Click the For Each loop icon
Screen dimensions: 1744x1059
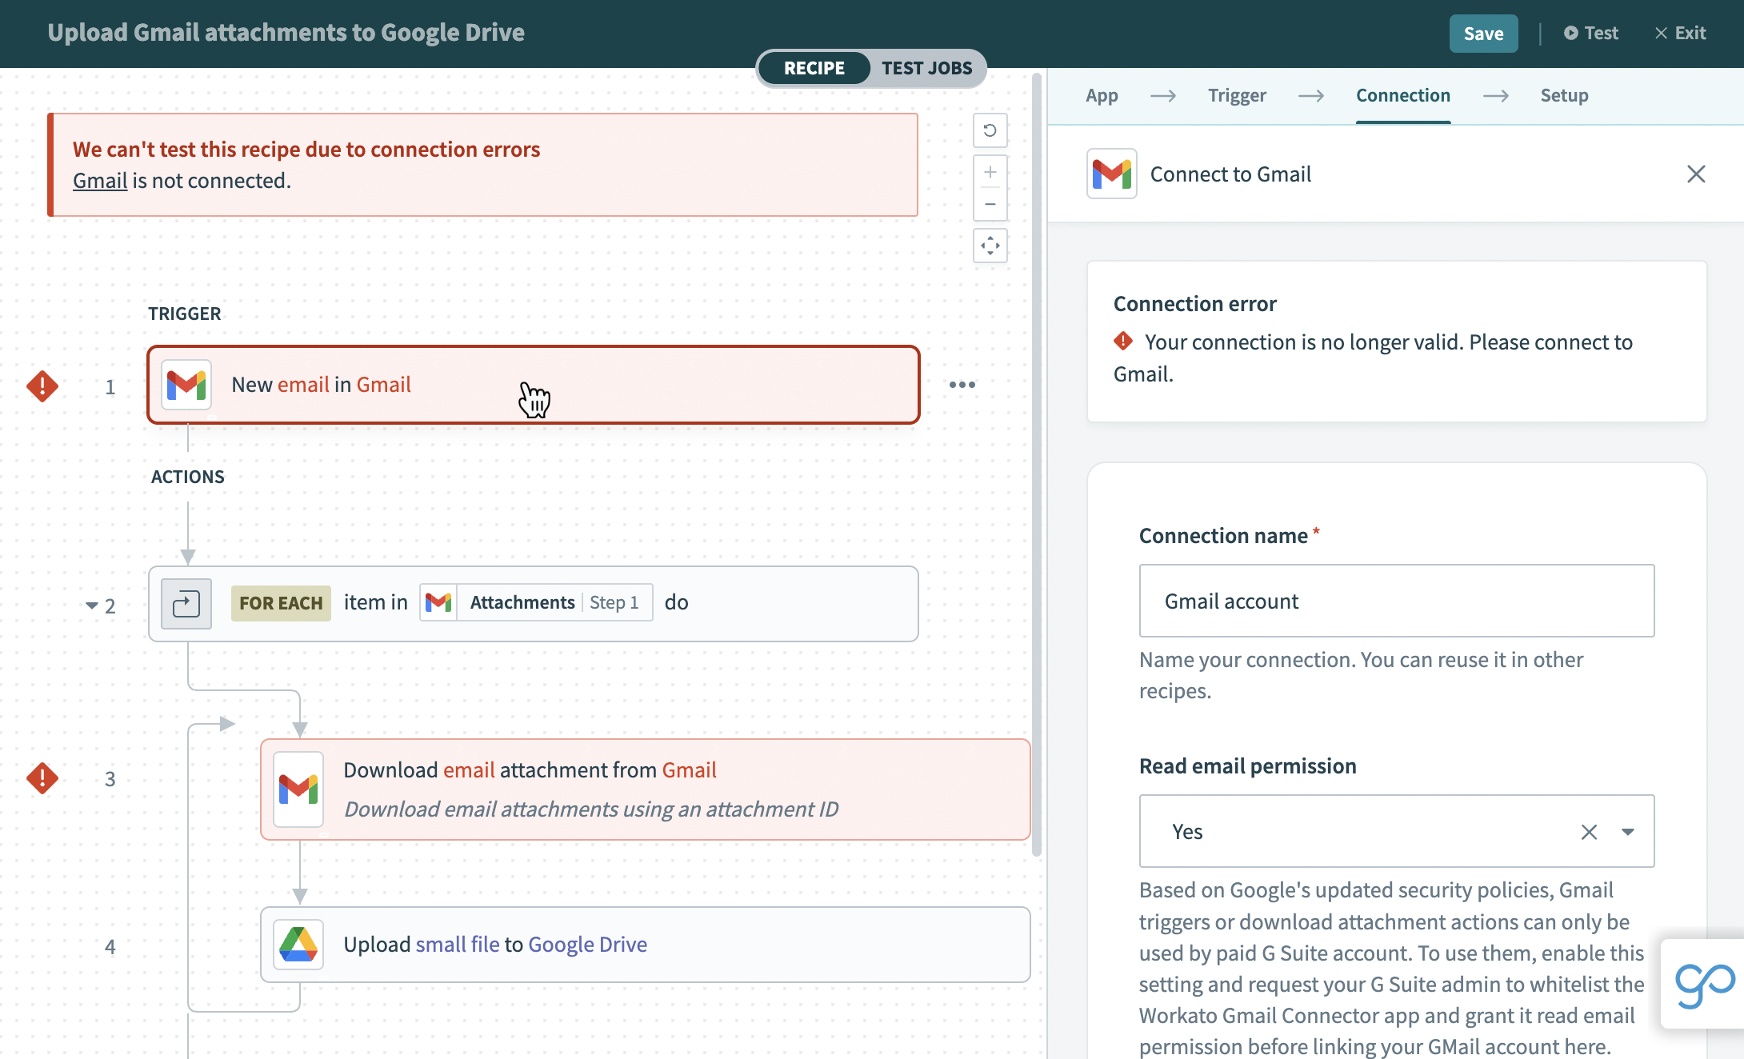(x=186, y=603)
